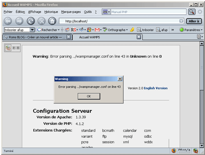Click the sidebar panel icon at left
Image resolution: width=205 pixels, height=155 pixels.
click(8, 48)
